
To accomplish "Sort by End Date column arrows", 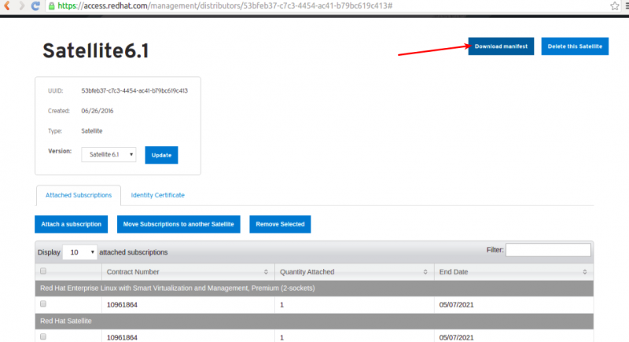I will point(584,272).
